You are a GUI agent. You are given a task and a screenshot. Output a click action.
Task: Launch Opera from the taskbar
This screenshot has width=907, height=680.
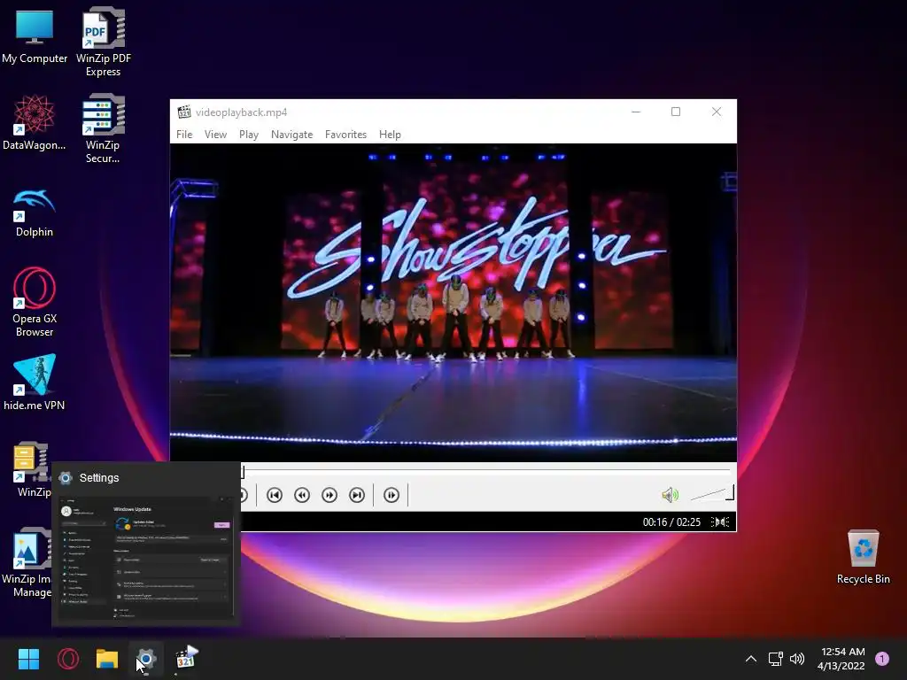coord(68,659)
